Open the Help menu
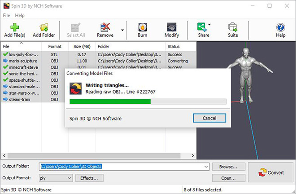The image size is (296, 194). [x=20, y=16]
